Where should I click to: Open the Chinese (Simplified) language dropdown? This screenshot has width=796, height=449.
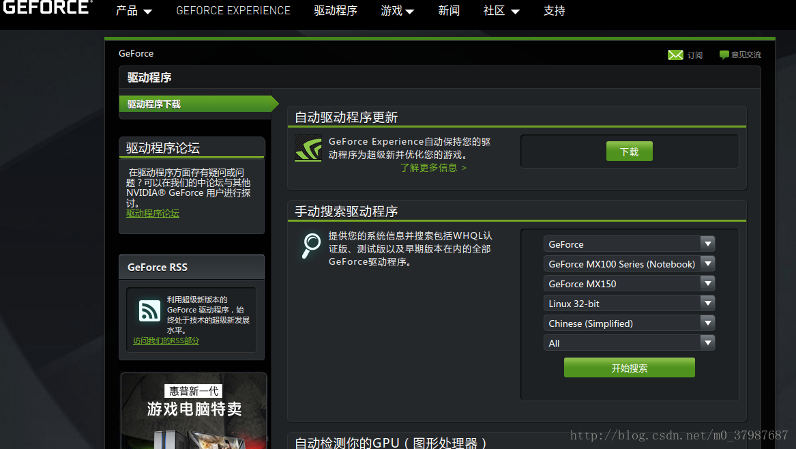point(629,323)
